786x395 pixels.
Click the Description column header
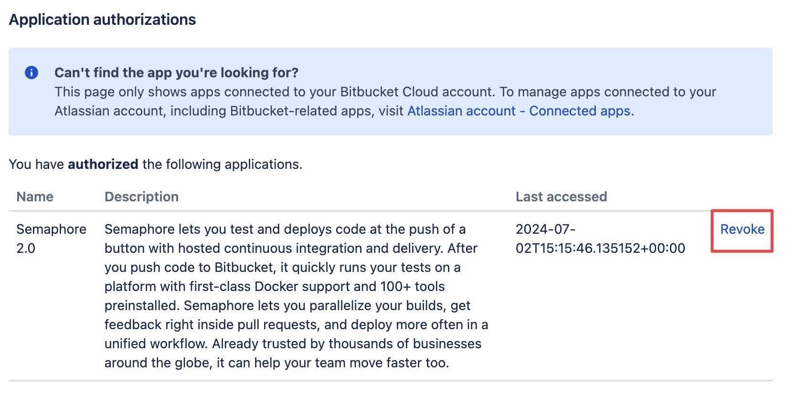pos(141,197)
